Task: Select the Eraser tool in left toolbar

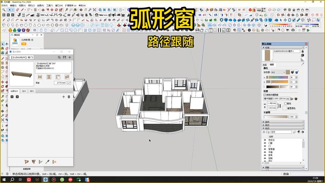Action: coord(7,49)
